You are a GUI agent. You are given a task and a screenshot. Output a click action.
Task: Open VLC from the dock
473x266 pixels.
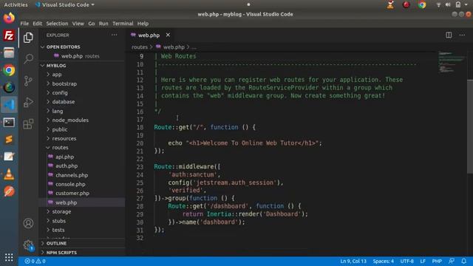(9, 174)
